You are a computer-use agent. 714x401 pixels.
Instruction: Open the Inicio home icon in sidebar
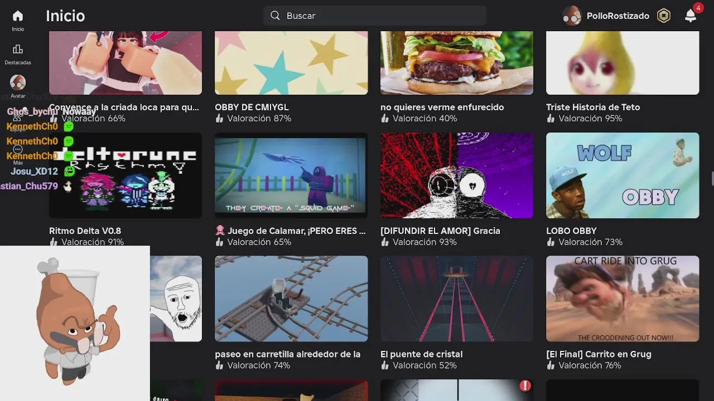[x=18, y=16]
